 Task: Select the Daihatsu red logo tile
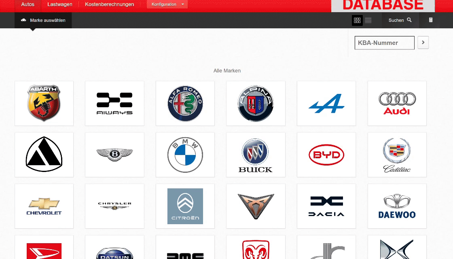pyautogui.click(x=44, y=247)
